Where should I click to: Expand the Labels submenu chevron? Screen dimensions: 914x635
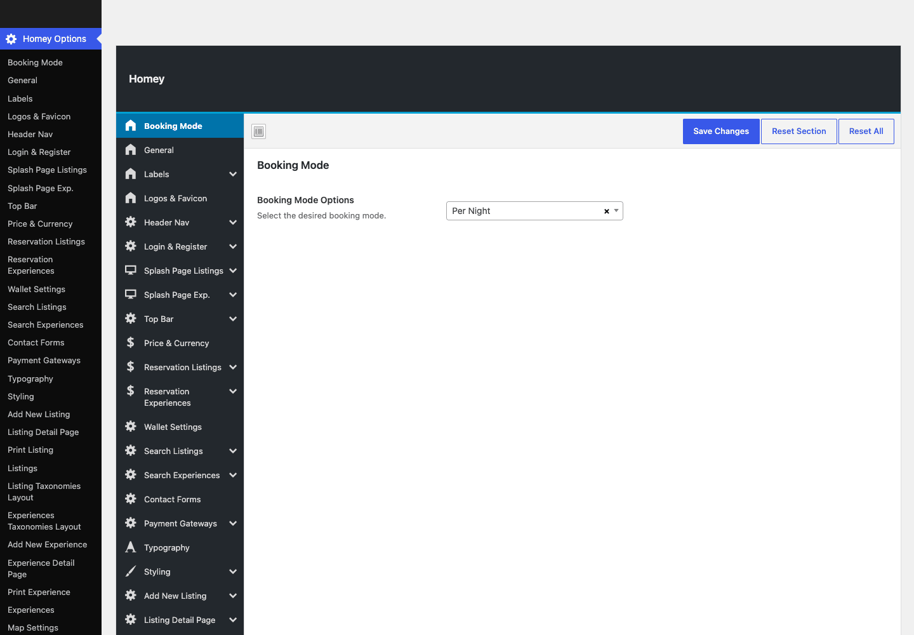[233, 174]
